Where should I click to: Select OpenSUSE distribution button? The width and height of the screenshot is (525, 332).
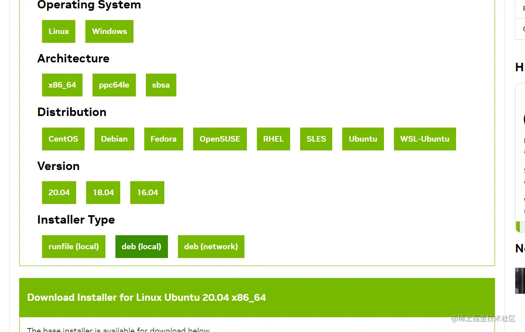(220, 139)
